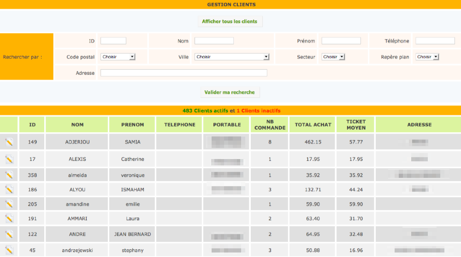461x257 pixels.
Task: Click the TOTAL ACHAT column header
Action: click(313, 125)
